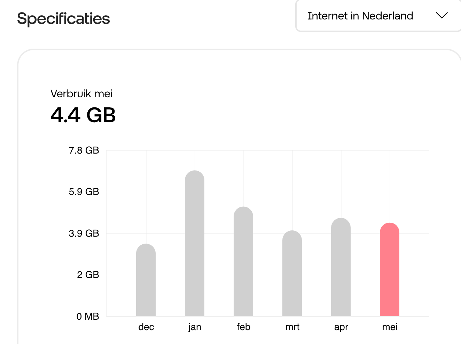
Task: Select the pink mei usage bar
Action: point(390,270)
